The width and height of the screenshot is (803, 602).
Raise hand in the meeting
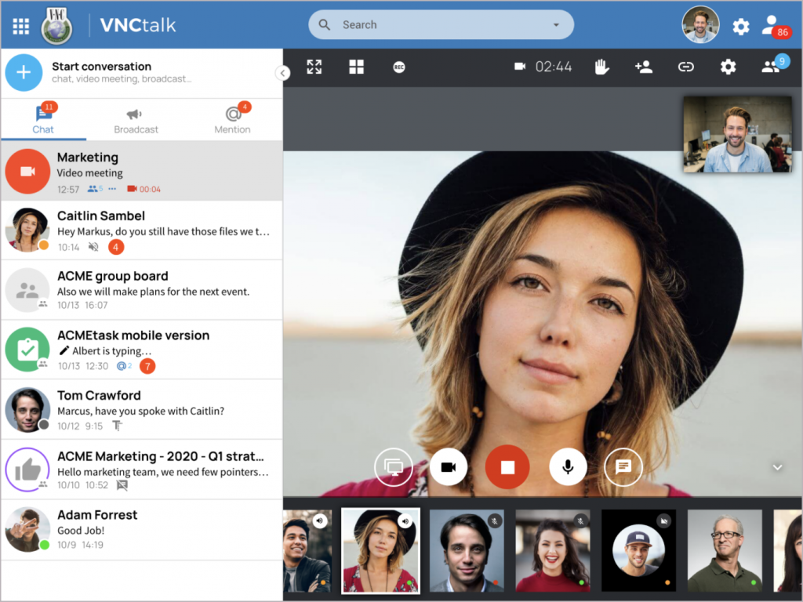point(601,67)
